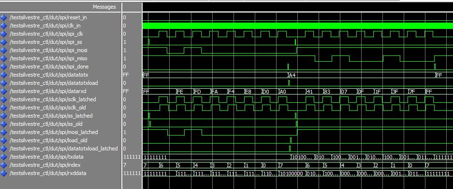
Task: Select the index signal name
Action: click(45, 165)
